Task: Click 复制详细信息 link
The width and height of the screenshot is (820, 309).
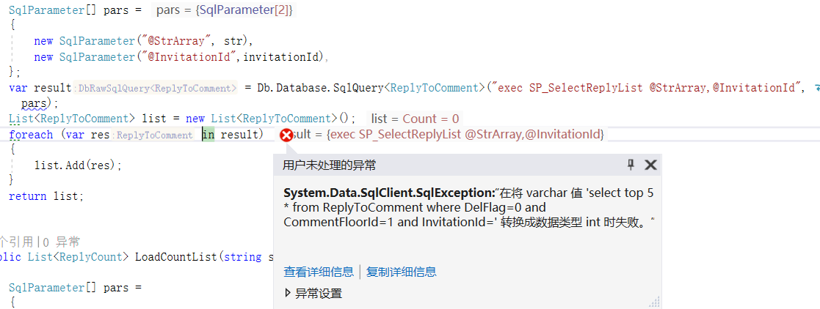Action: point(401,272)
